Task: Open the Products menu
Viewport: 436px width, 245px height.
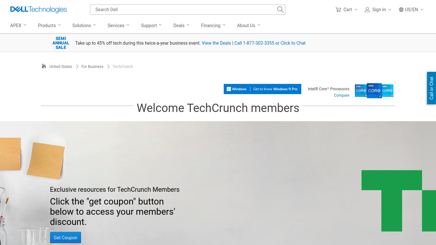Action: click(x=49, y=26)
